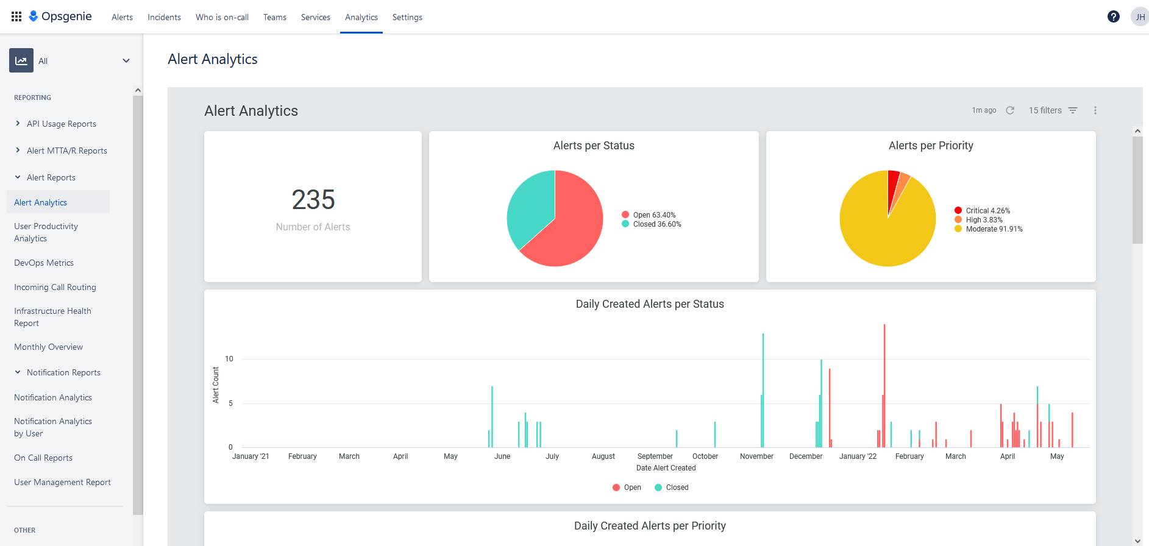Open the Who is on-call tab
This screenshot has width=1149, height=546.
[222, 17]
